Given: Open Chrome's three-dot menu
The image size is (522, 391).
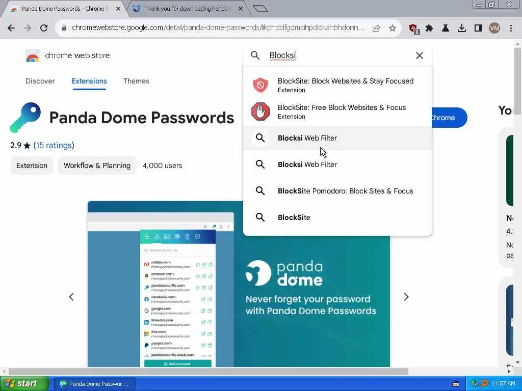Looking at the screenshot, I should click(x=511, y=28).
